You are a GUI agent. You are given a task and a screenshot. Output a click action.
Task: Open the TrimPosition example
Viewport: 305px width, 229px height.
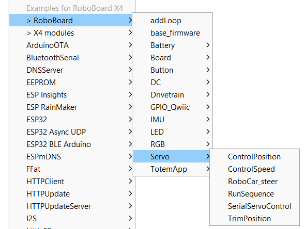coord(254,219)
